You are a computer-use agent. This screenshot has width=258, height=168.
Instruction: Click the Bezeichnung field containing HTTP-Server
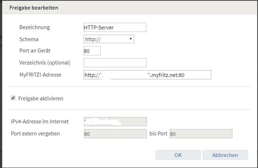[115, 28]
